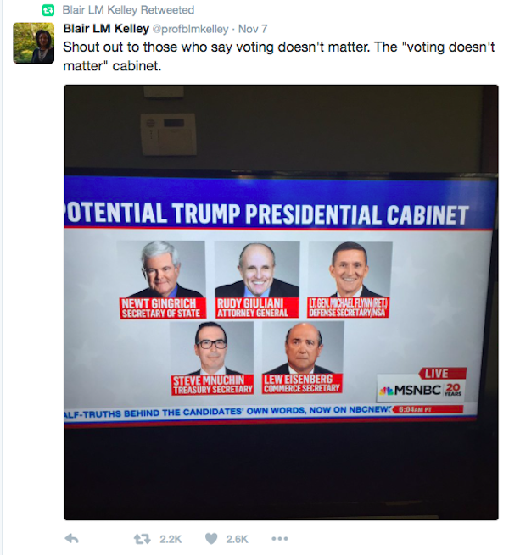Click the Michael Flynn portrait in photo
509x555 pixels.
(350, 269)
